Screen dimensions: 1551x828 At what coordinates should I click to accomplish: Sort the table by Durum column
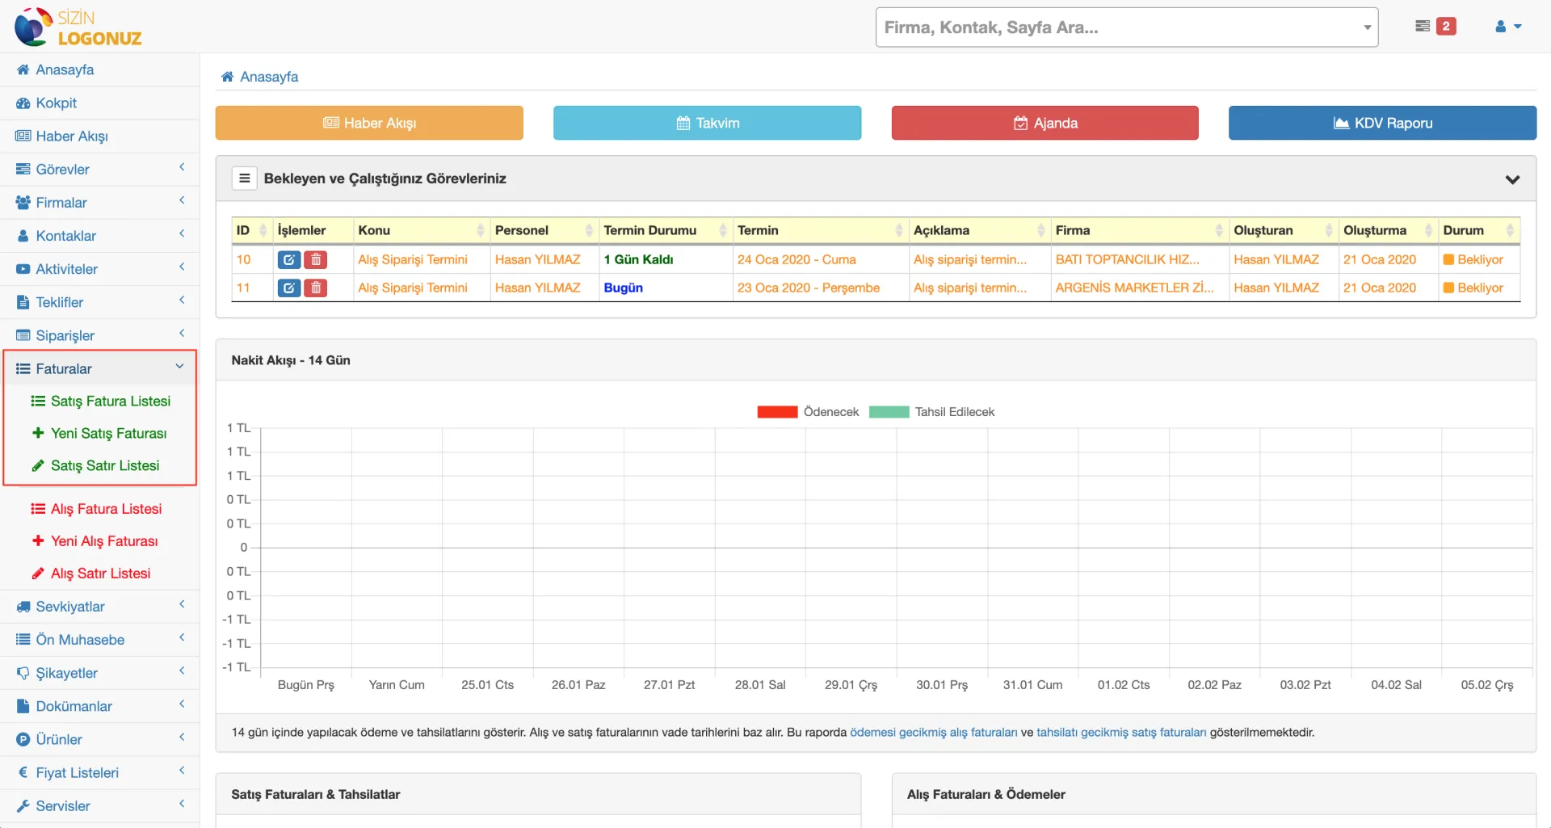(x=1479, y=230)
